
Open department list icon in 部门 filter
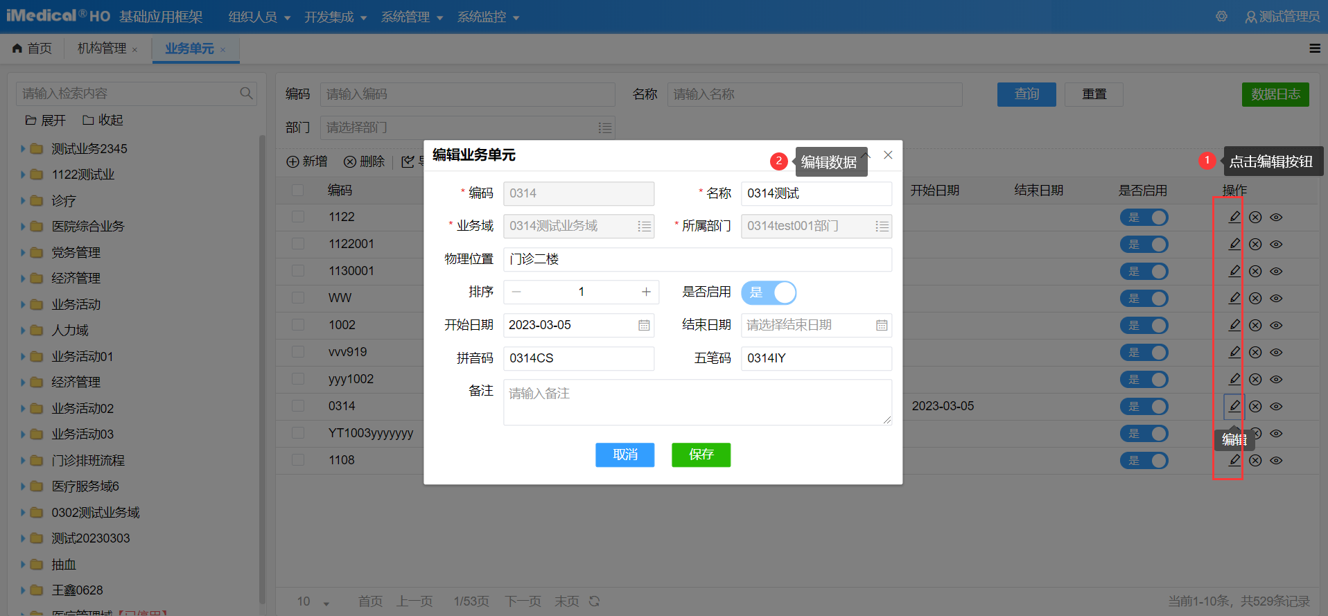(x=604, y=127)
